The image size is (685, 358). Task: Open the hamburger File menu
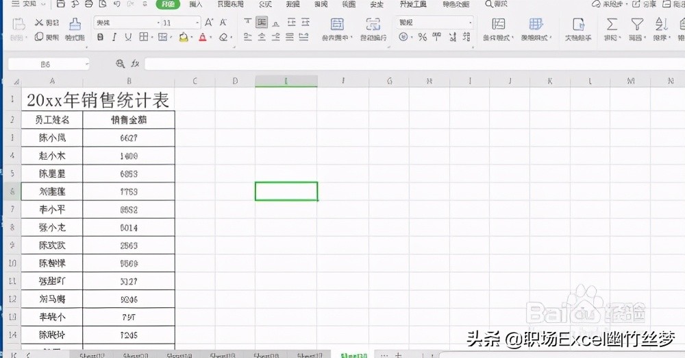pos(24,4)
